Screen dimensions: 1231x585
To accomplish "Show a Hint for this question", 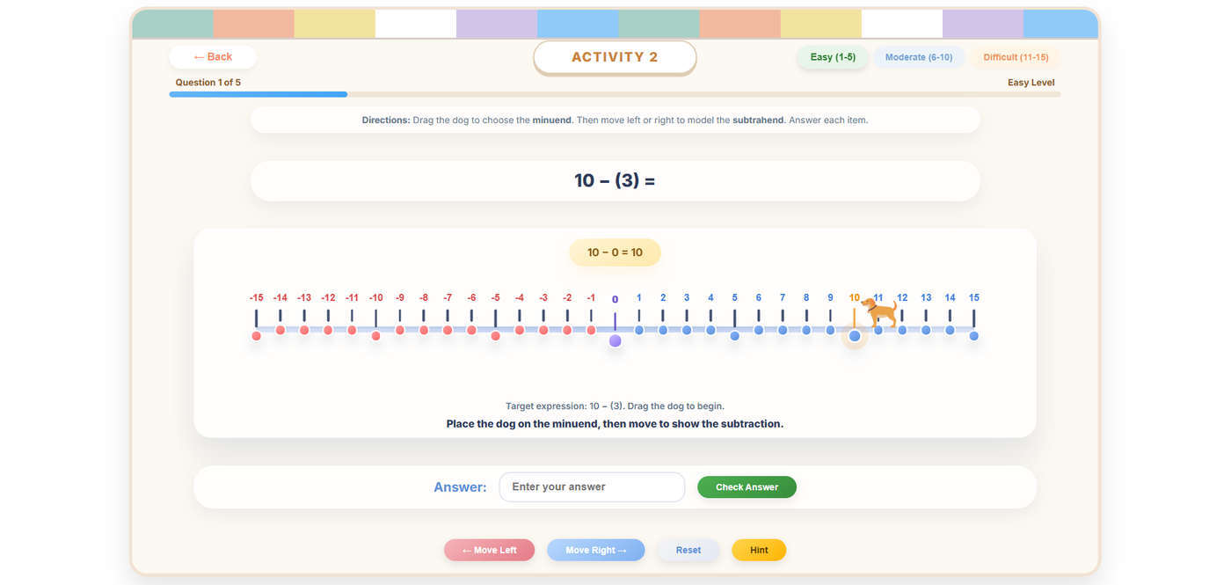I will (x=759, y=550).
